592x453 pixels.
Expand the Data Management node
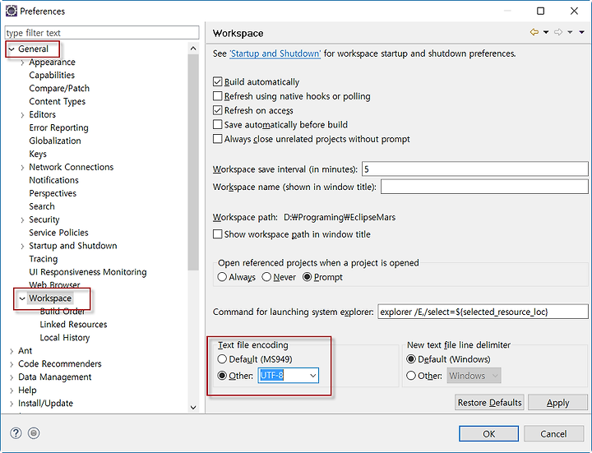click(x=12, y=377)
